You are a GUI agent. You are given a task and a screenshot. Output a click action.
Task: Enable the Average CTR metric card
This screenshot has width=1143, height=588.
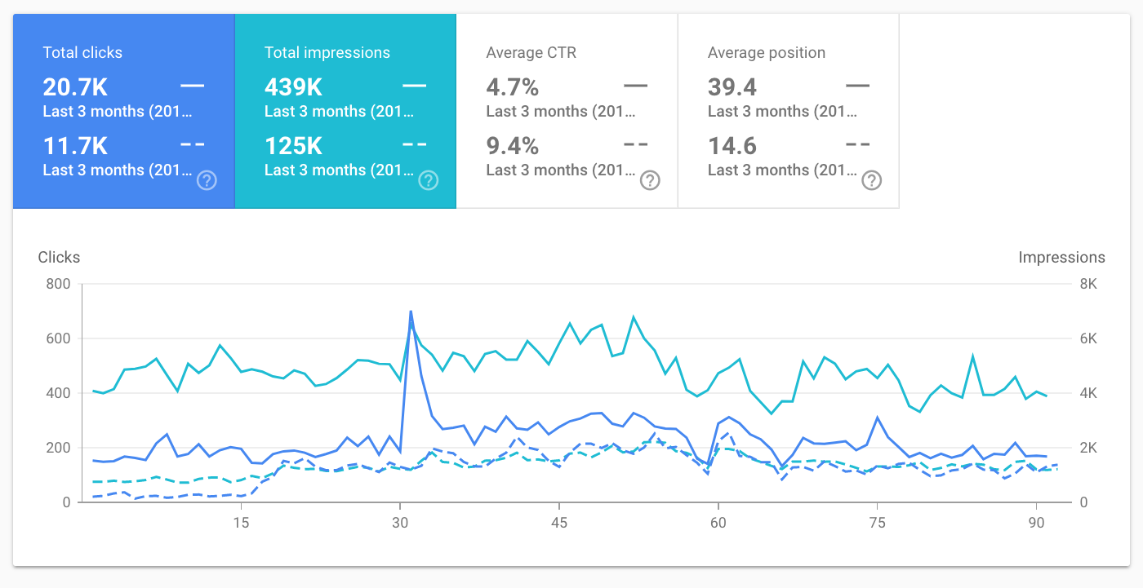tap(567, 53)
